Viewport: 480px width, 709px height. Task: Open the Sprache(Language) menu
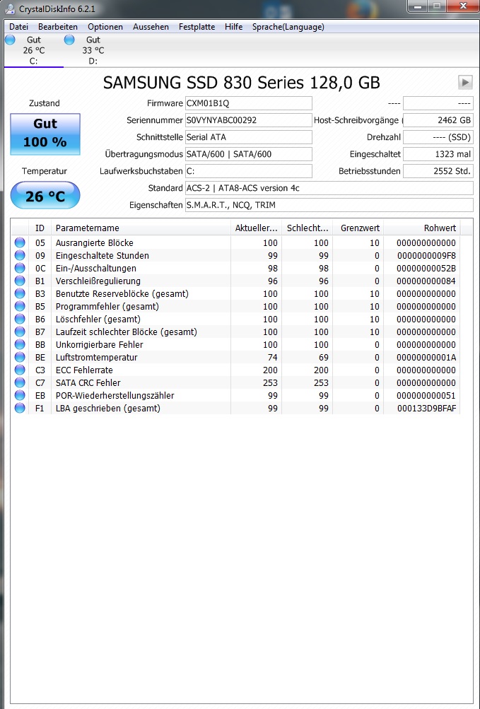pyautogui.click(x=288, y=27)
